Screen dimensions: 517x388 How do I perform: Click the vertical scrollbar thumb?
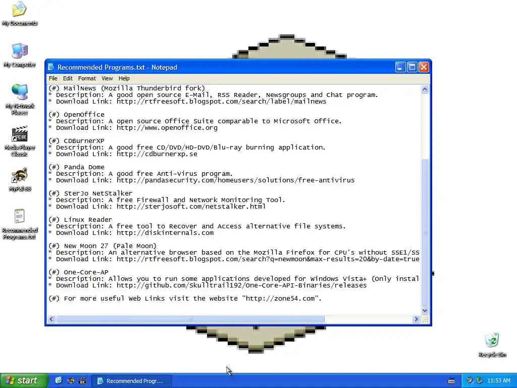click(425, 232)
